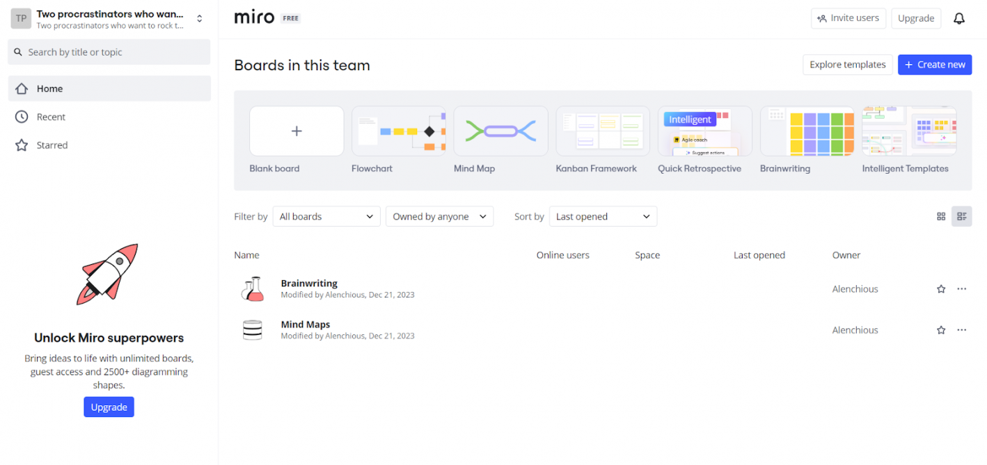Click owner Alenchious in Brainwriting row
987x465 pixels.
pyautogui.click(x=855, y=289)
